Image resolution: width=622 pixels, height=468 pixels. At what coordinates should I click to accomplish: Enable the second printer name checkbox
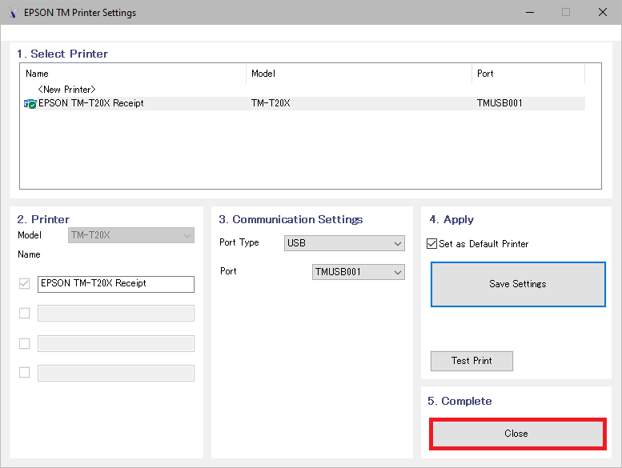[x=24, y=313]
